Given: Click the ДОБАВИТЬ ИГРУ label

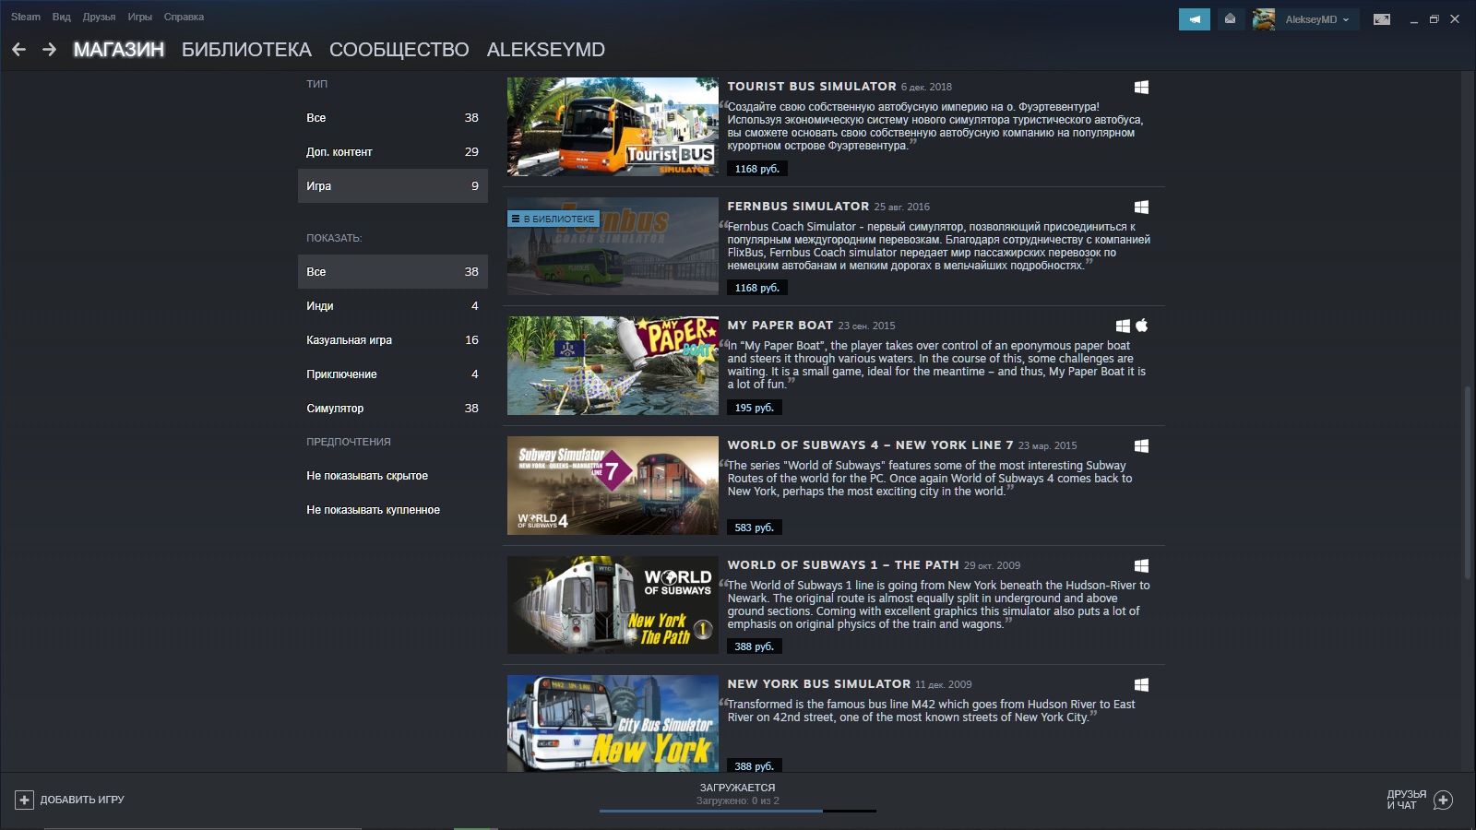Looking at the screenshot, I should [82, 800].
